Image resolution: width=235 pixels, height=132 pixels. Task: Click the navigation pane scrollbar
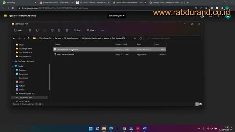49,77
